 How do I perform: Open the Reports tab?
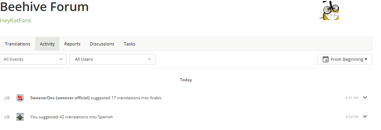[72, 44]
